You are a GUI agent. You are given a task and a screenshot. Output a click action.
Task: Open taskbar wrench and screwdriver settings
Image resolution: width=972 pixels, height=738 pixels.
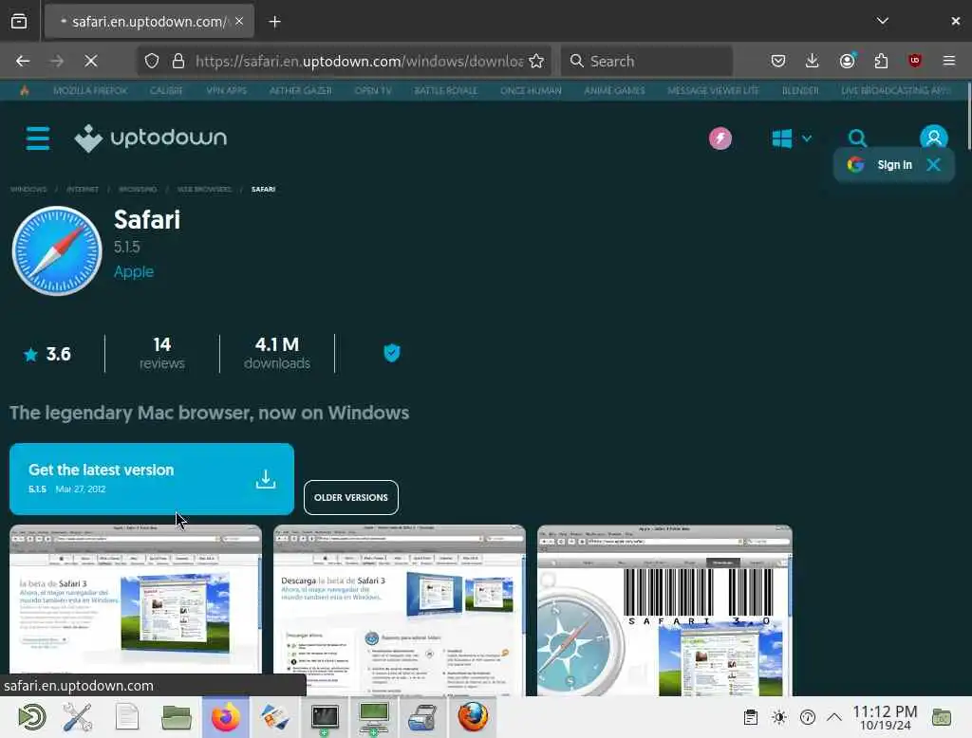[78, 717]
